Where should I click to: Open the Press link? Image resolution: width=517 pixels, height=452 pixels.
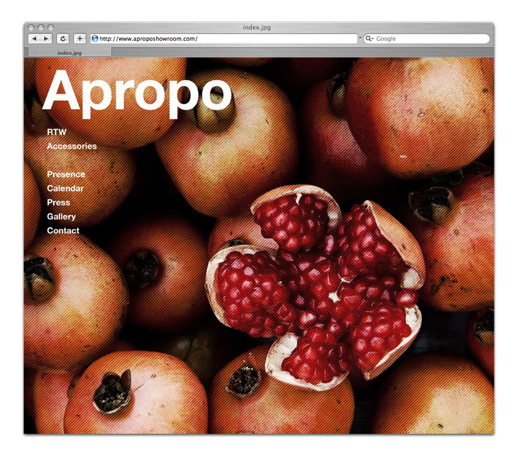[58, 203]
